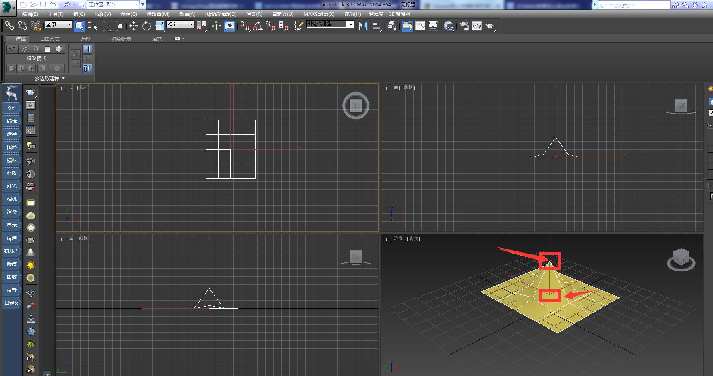Activate the Select and Move tool

click(134, 26)
